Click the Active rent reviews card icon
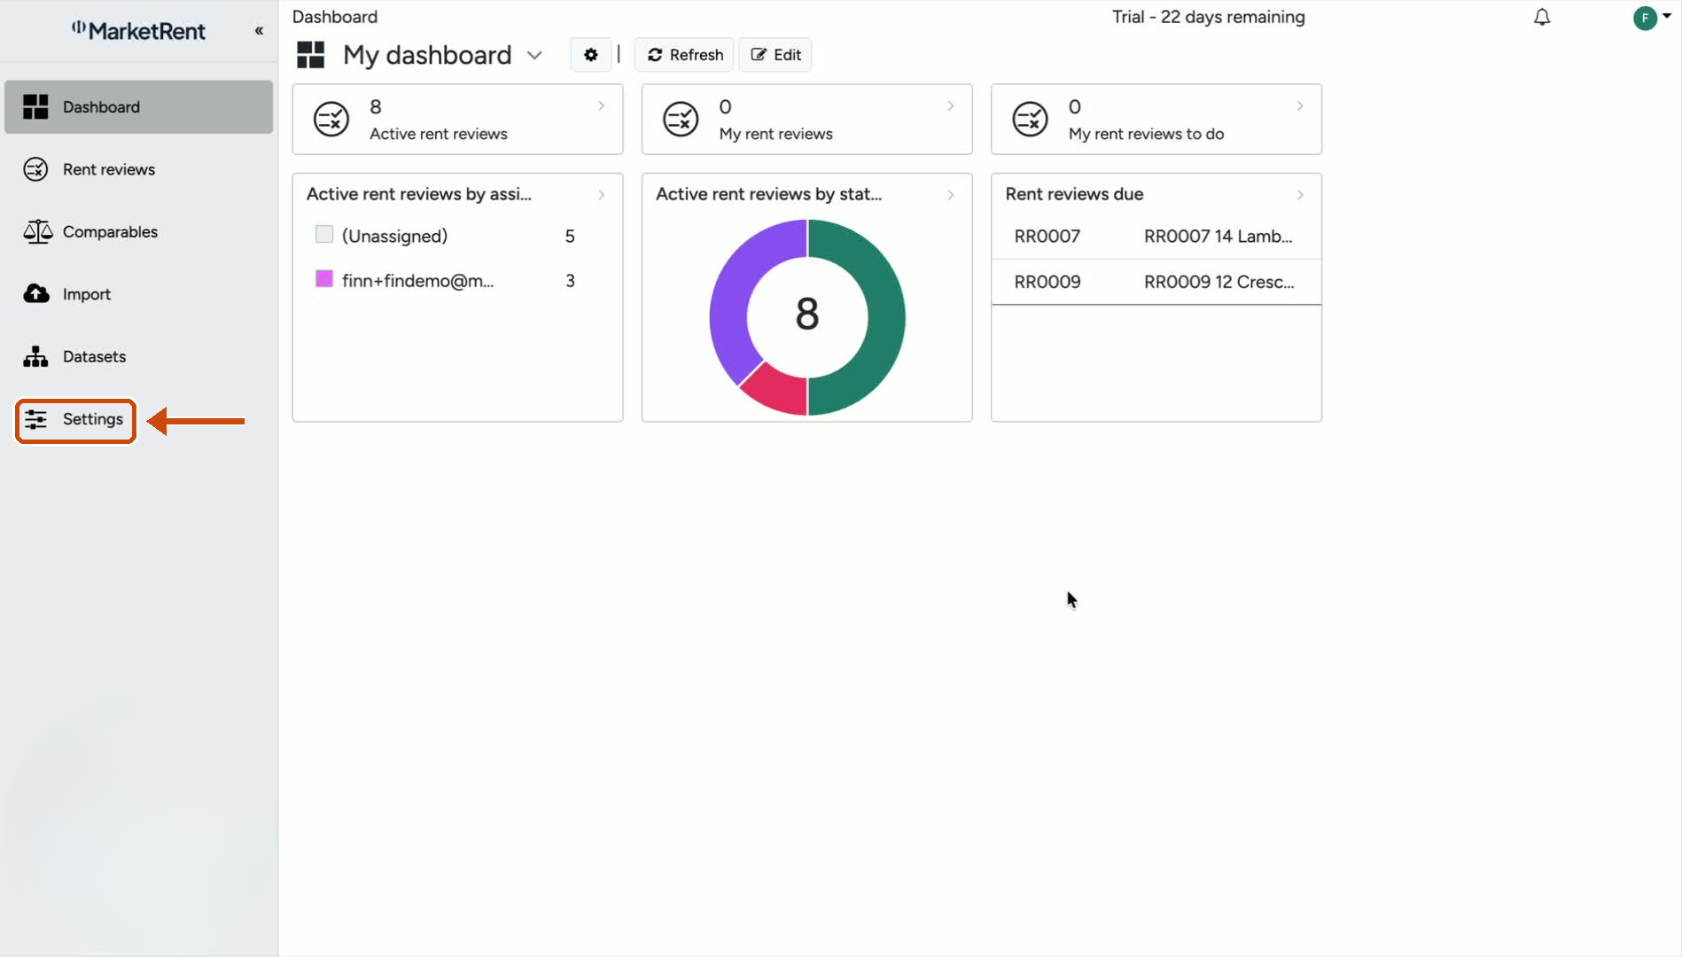The height and width of the screenshot is (957, 1682). [331, 120]
